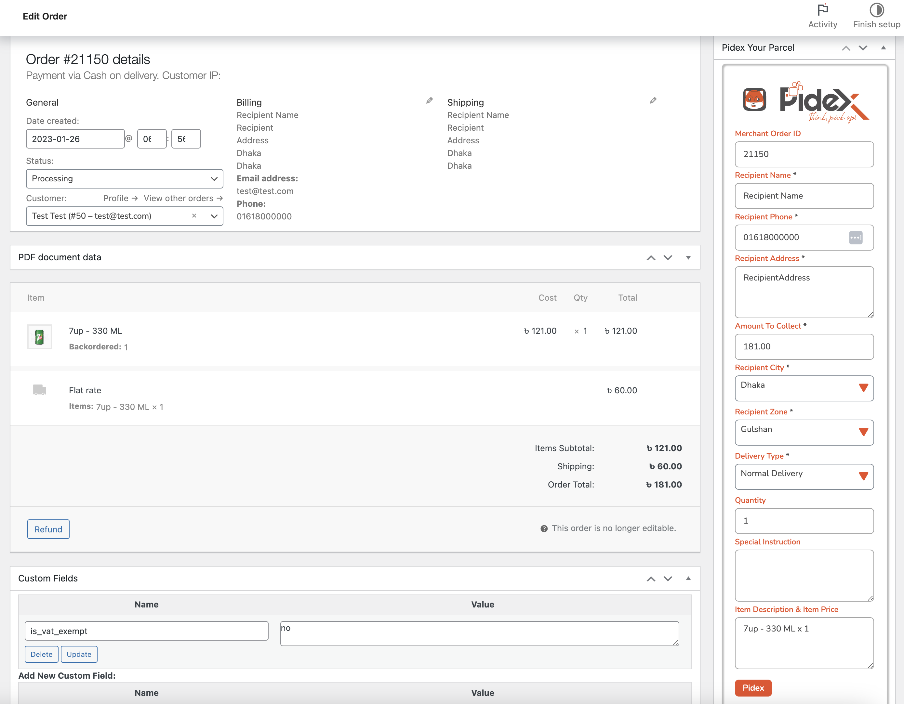Move the Pidex Your Parcel panel up
904x704 pixels.
click(x=846, y=48)
